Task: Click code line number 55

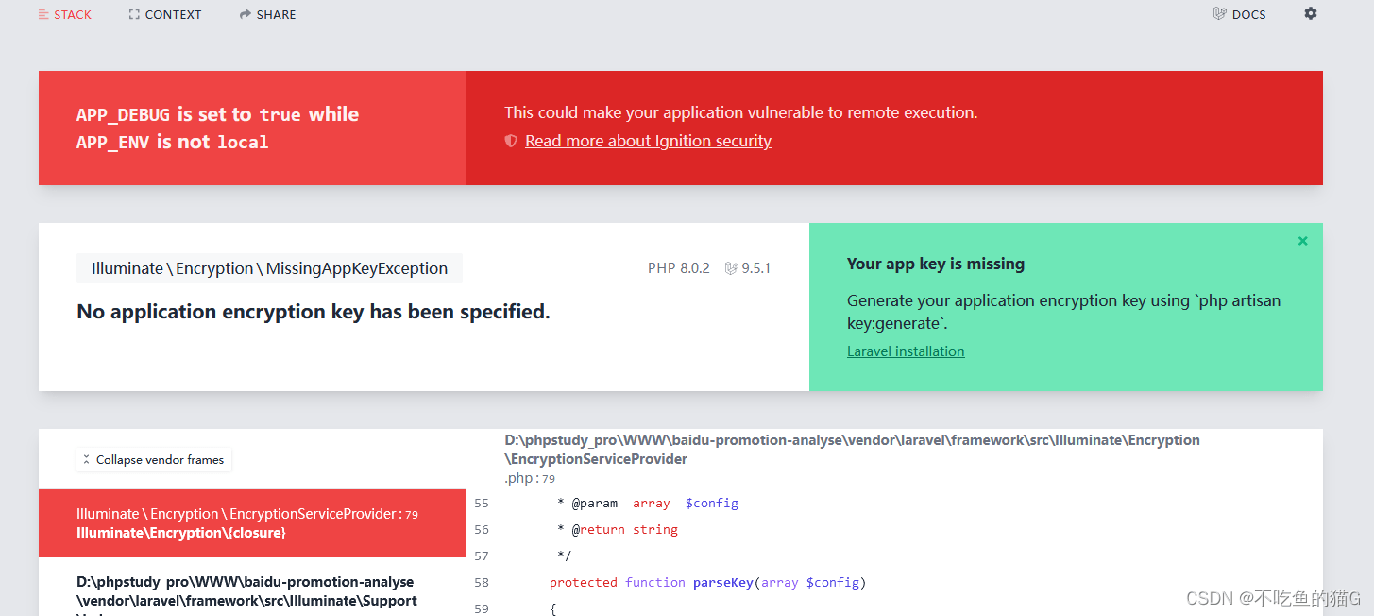Action: click(482, 503)
